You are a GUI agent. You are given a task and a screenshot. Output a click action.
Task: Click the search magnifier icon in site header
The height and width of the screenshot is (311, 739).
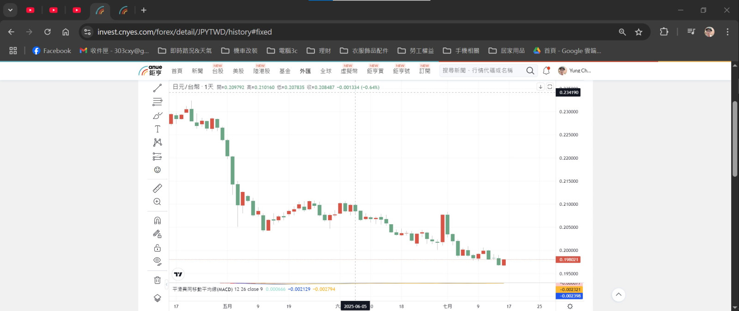(x=530, y=71)
